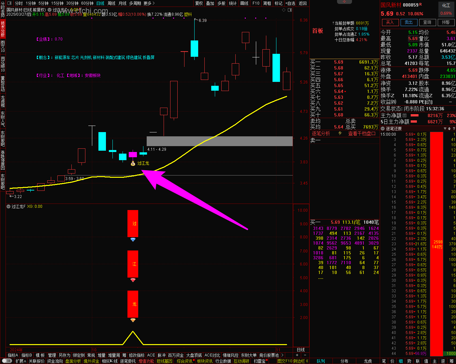Viewport: 456px width, 364px height.
Task: Click the money bag 过江龙 signal icon
Action: point(133,163)
